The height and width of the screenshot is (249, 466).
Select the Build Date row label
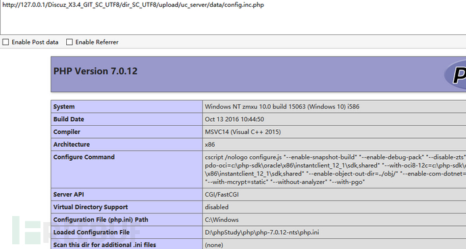tap(69, 119)
